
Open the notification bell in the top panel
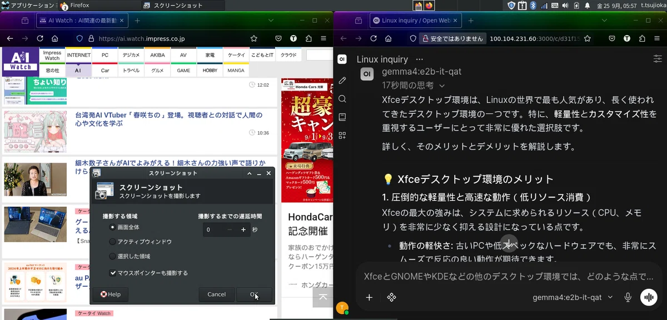click(588, 6)
